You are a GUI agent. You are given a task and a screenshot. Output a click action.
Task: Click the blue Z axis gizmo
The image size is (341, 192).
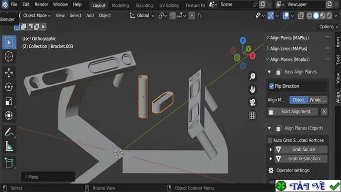[x=243, y=40]
